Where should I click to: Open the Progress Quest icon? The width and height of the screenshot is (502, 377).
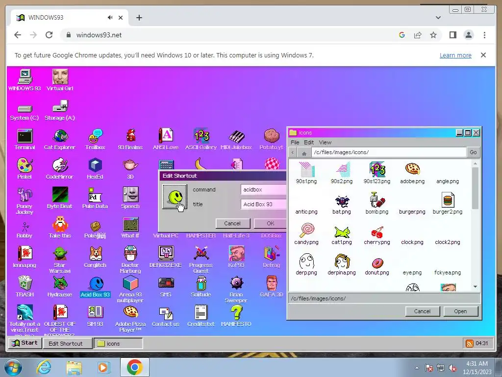pyautogui.click(x=201, y=260)
